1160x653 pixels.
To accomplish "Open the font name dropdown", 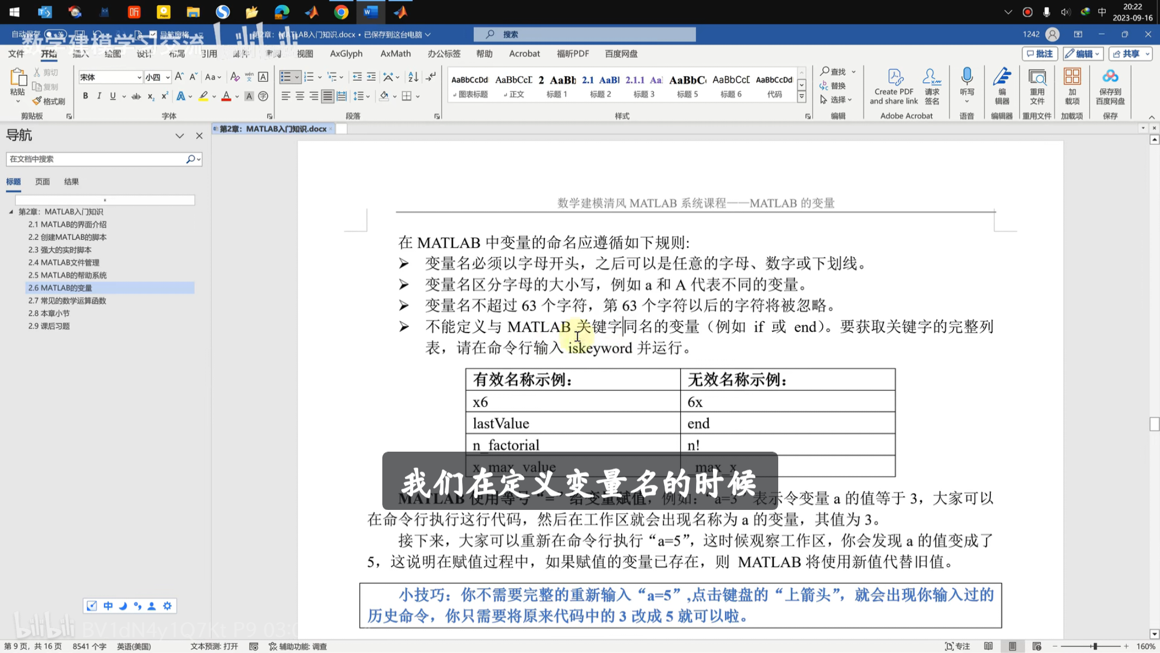I will pyautogui.click(x=139, y=77).
